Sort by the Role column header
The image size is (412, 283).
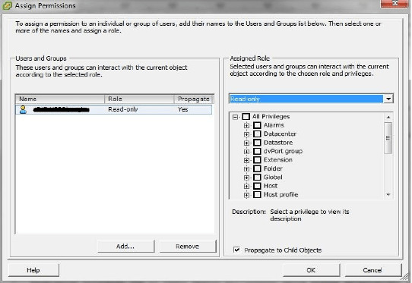139,99
